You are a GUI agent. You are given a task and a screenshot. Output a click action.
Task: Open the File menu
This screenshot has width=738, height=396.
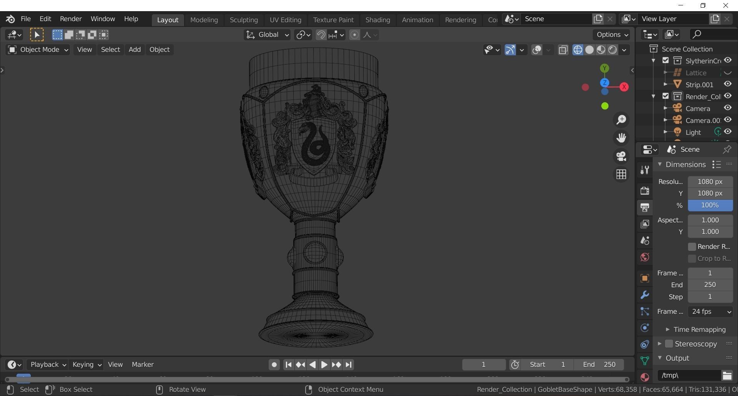pos(26,19)
